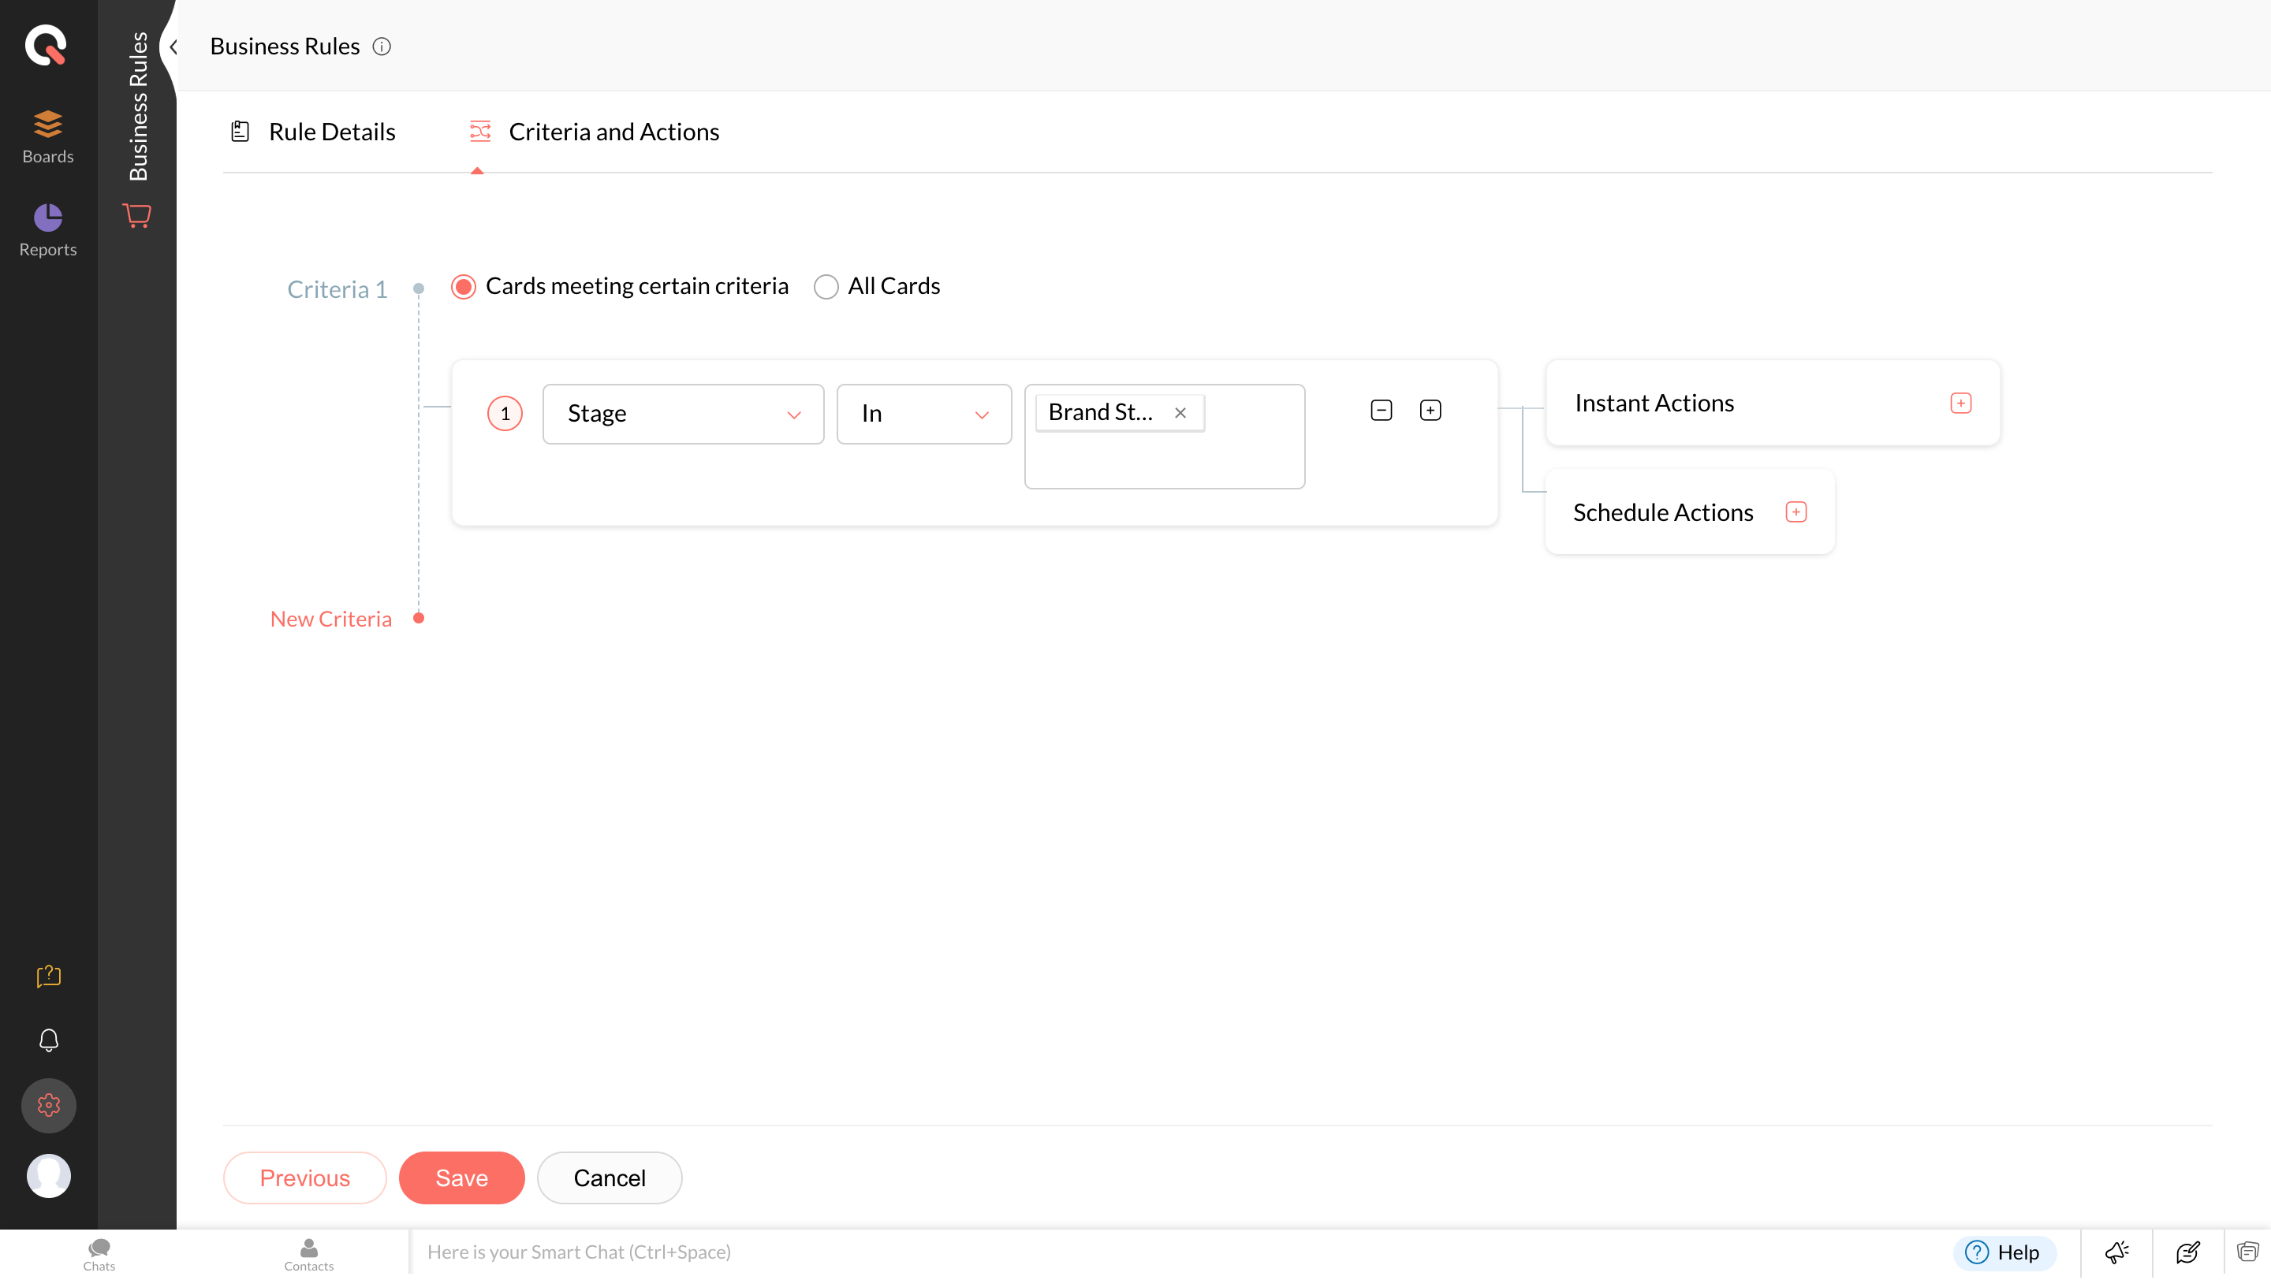This screenshot has height=1280, width=2271.
Task: Click the New Criteria link
Action: (330, 620)
